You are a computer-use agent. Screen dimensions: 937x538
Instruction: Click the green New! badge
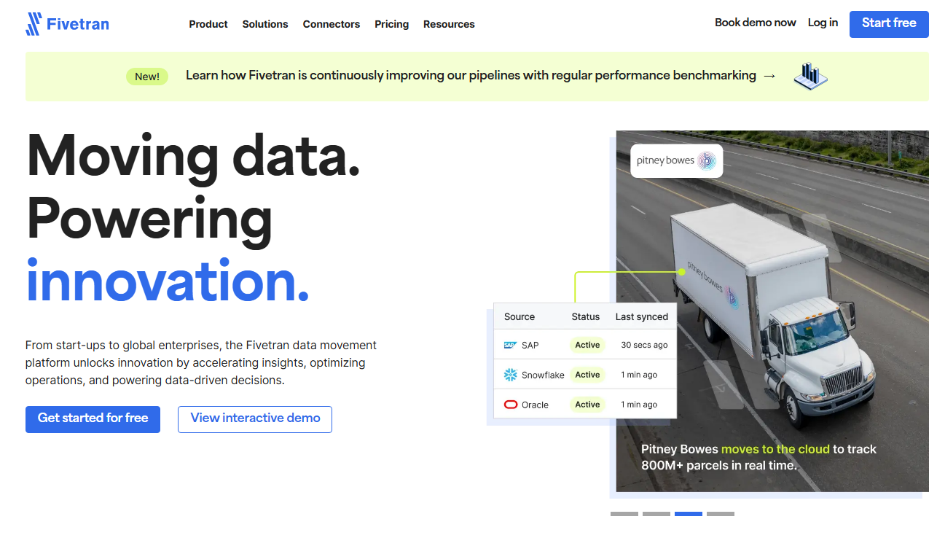pyautogui.click(x=147, y=77)
